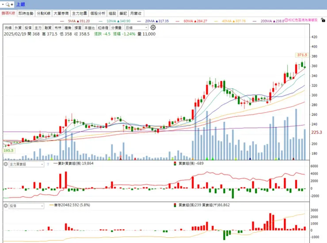Viewport: 327px width, 243px height.
Task: Toggle the 布林 Bollinger bands button
Action: 58,28
